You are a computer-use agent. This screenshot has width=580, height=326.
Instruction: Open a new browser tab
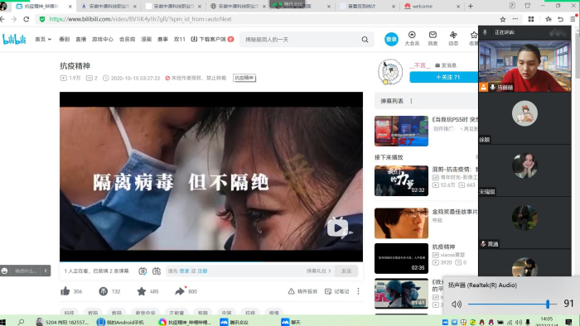tap(471, 7)
